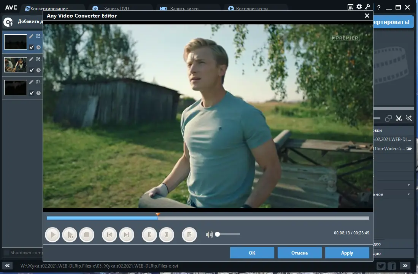Click the video preview area in editor
Image resolution: width=418 pixels, height=274 pixels.
(208, 116)
